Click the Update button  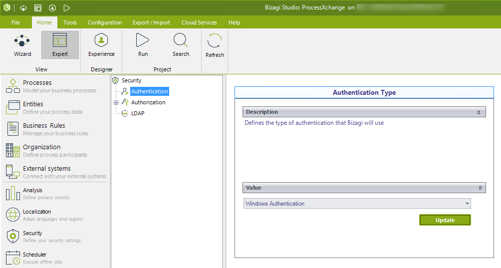445,220
